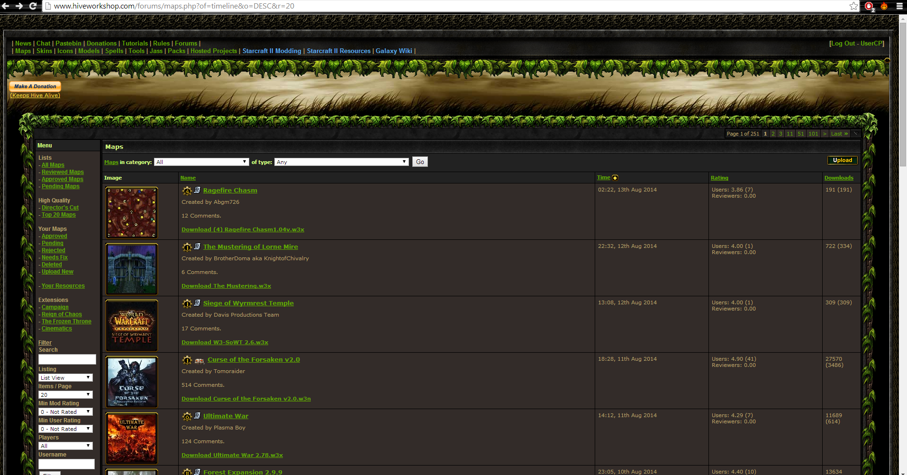The height and width of the screenshot is (475, 907).
Task: Click the gear icon beside The Mustering of Lorne Mire
Action: (x=187, y=247)
